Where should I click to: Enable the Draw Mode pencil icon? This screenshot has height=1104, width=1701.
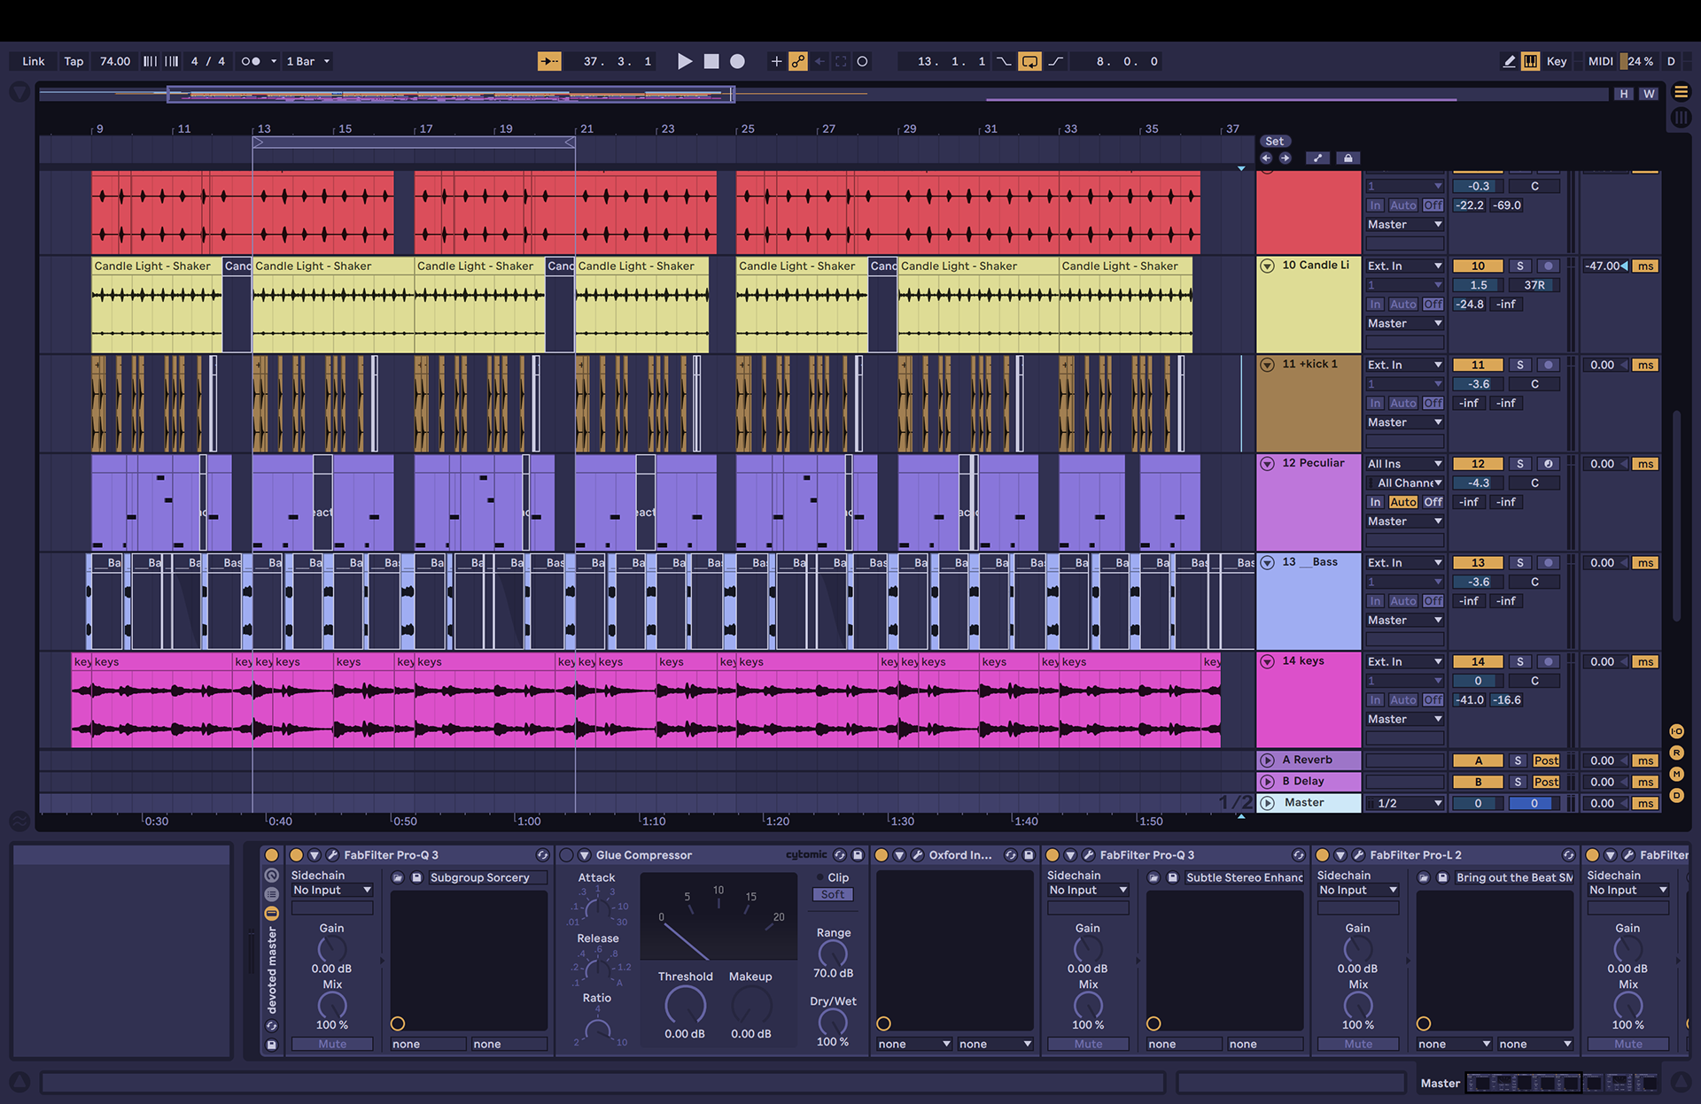click(1509, 61)
